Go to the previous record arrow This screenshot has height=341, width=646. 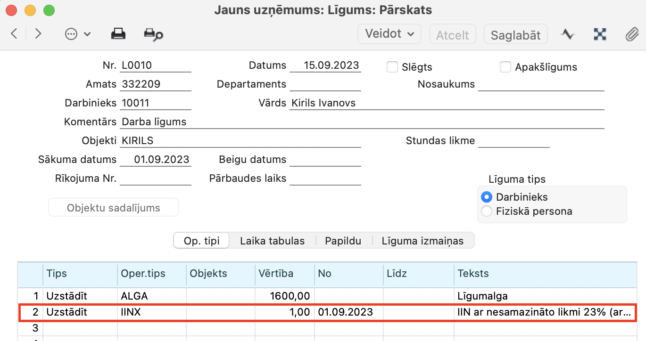click(14, 34)
